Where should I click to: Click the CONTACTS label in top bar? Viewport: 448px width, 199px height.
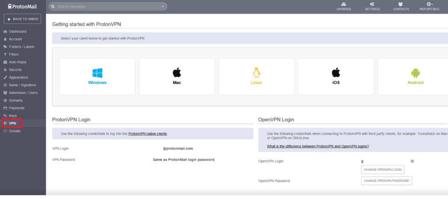(x=401, y=9)
